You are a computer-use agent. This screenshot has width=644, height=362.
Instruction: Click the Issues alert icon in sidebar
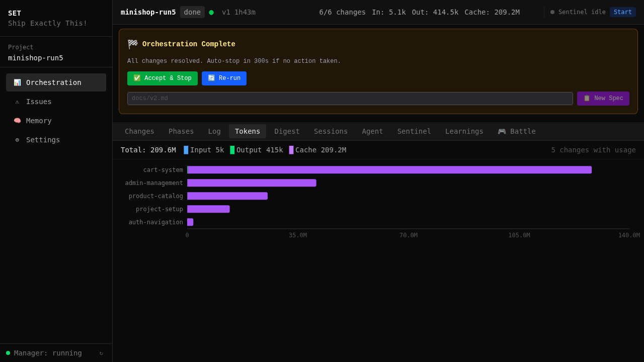click(16, 102)
